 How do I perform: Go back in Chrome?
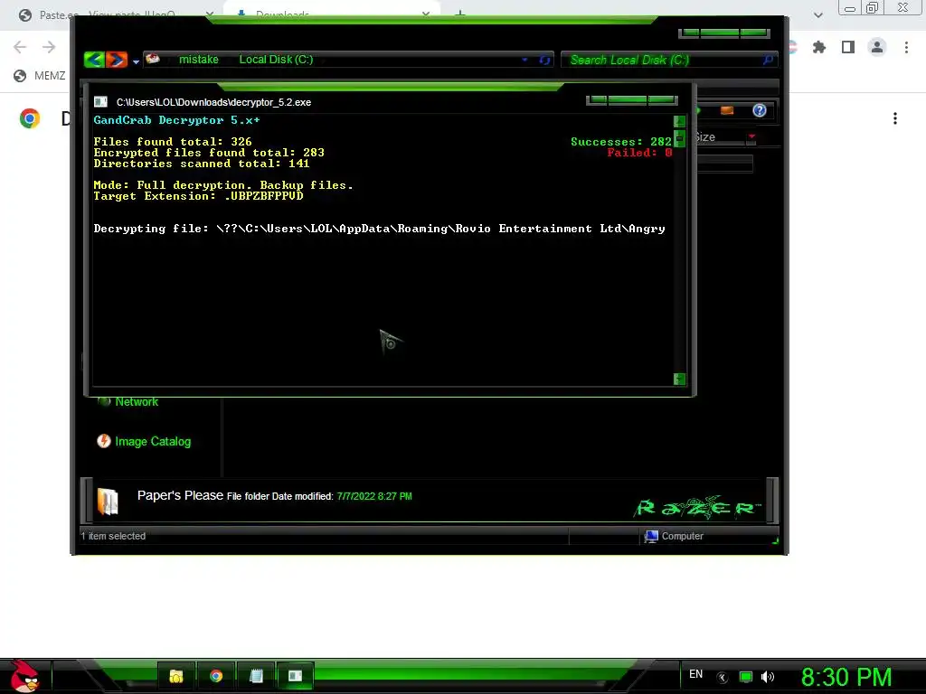pos(20,47)
